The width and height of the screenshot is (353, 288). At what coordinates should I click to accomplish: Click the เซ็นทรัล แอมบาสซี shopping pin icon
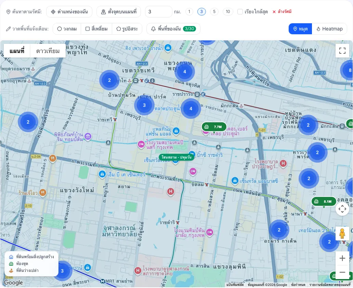(x=235, y=180)
